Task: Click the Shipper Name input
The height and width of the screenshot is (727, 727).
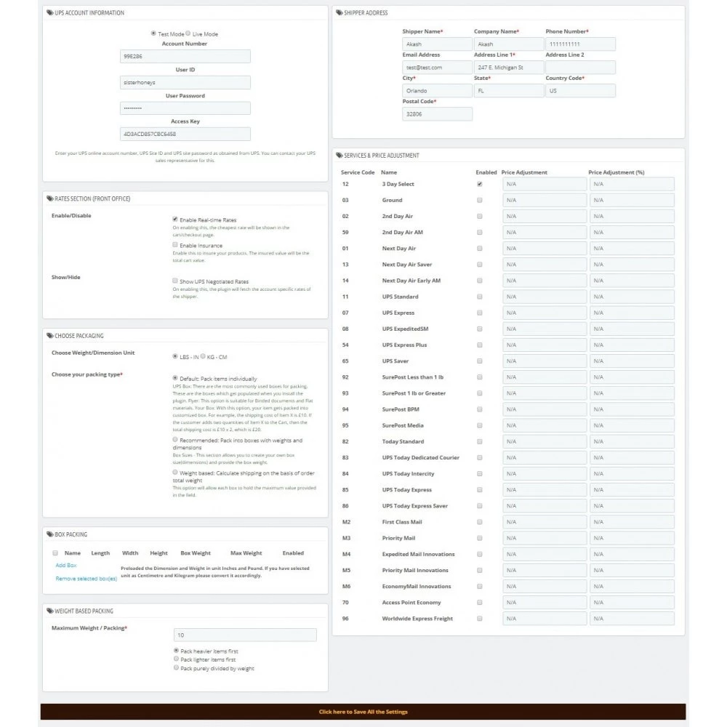Action: [x=437, y=44]
